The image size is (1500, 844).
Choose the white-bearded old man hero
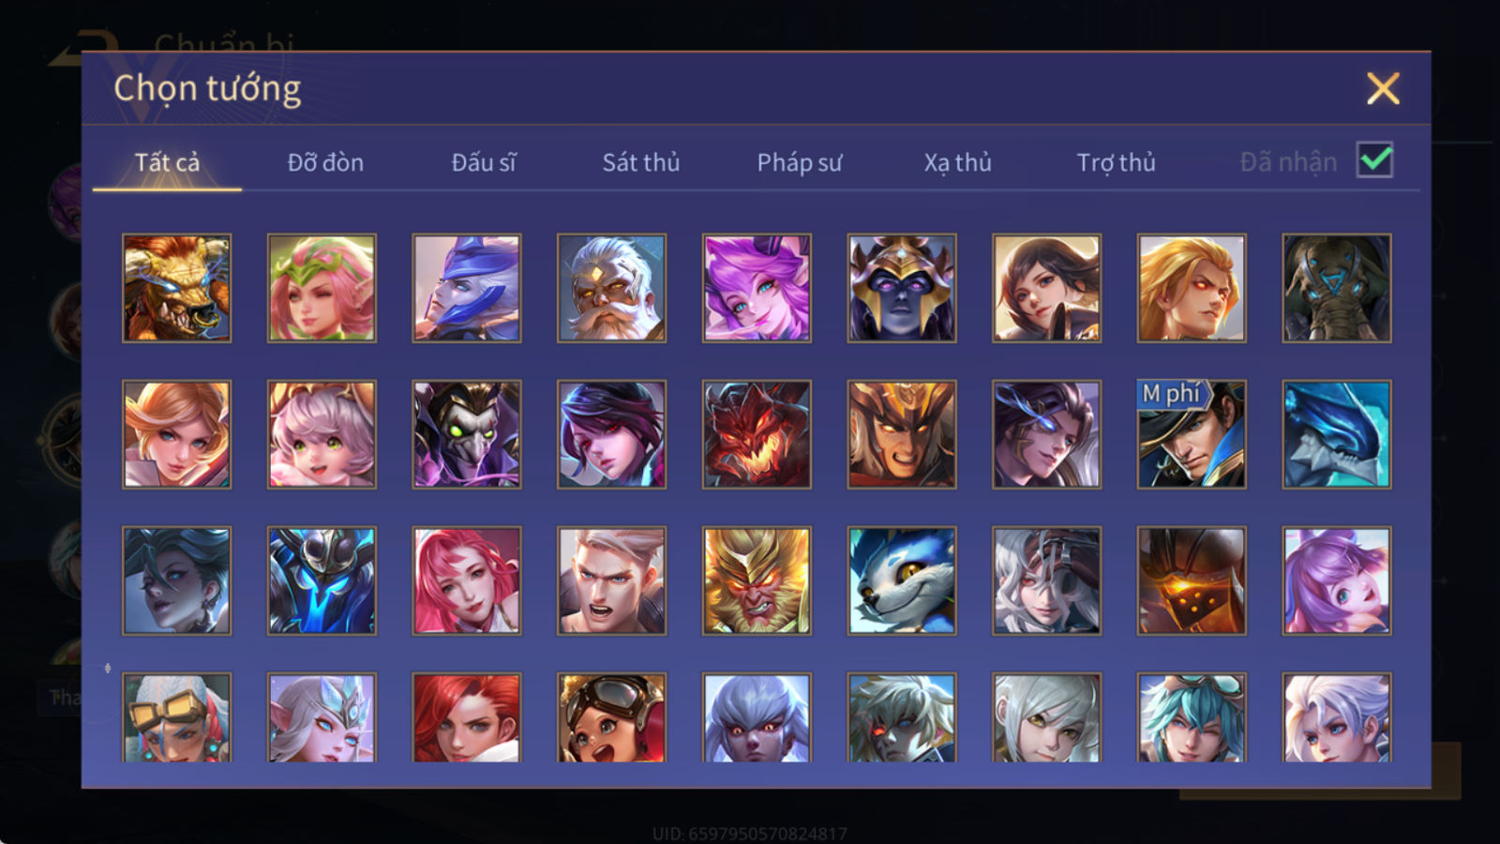611,288
